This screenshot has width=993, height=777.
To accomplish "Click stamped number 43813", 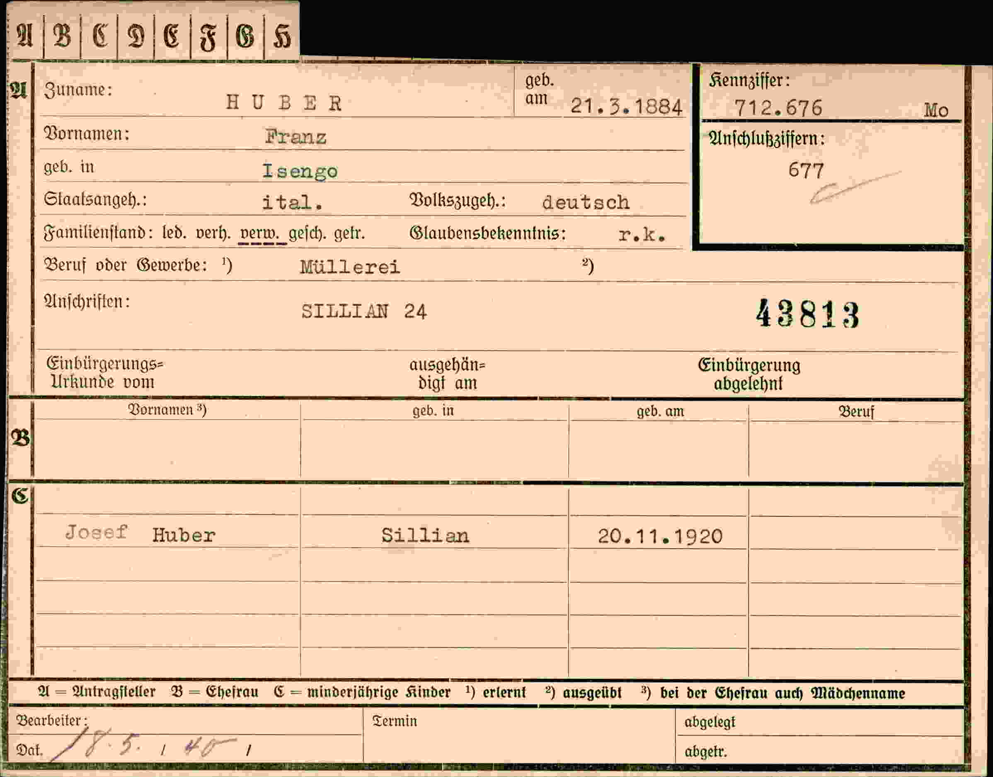I will (x=808, y=313).
